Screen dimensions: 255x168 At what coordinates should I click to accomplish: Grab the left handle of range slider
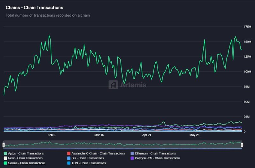(x=4, y=145)
